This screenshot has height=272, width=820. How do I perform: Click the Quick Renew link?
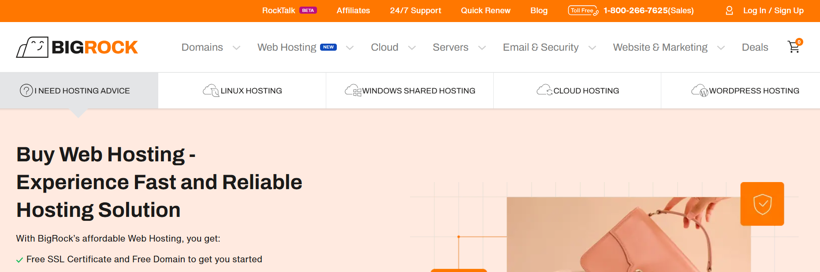coord(485,11)
